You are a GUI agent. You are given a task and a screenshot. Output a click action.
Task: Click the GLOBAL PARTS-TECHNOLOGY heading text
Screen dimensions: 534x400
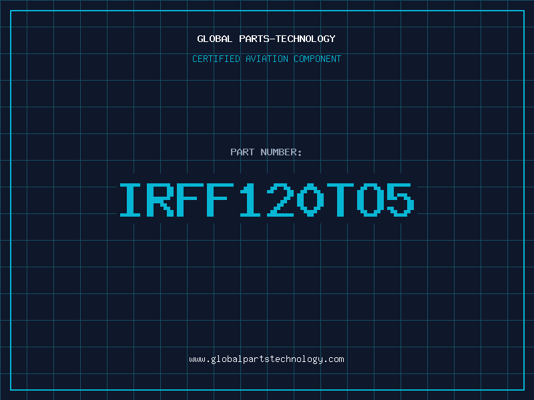[x=266, y=39]
